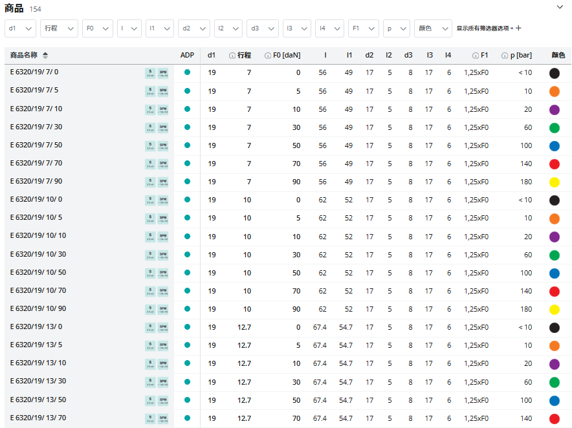Screen dimensions: 572x428
Task: Click the S badge icon for E 6320/19/ 7/ 0
Action: [x=150, y=73]
